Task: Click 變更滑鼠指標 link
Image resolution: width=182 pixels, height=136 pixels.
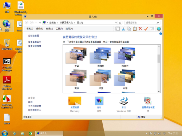Action: tap(35, 46)
